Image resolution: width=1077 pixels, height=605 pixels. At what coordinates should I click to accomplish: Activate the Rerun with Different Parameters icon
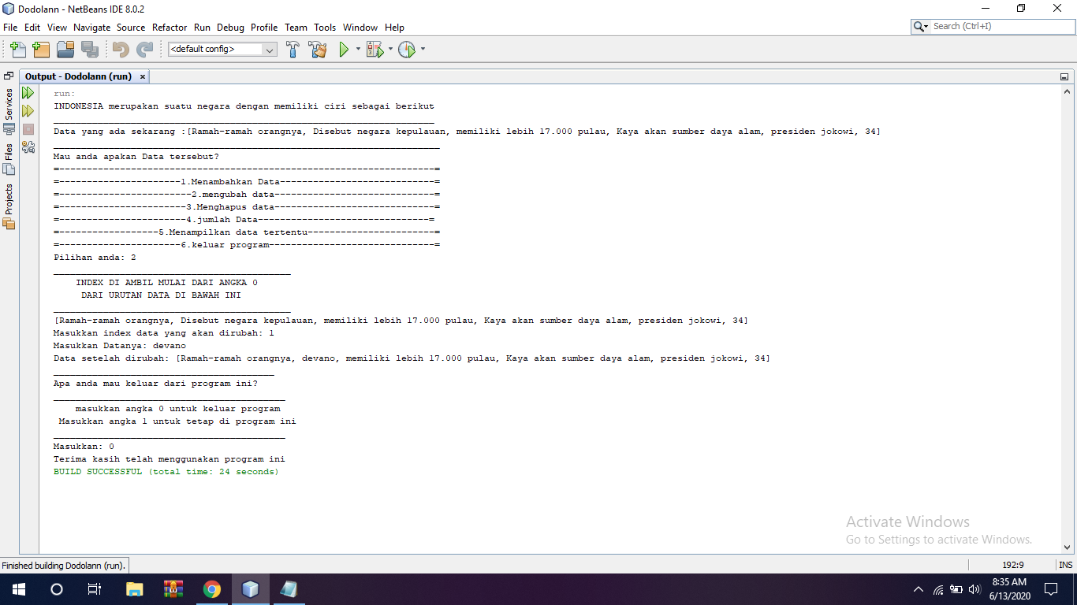(27, 110)
